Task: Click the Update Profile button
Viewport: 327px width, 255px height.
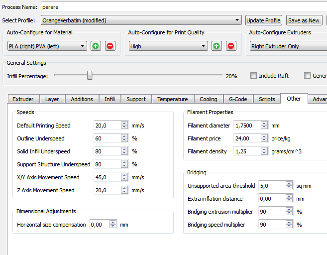Action: point(263,20)
